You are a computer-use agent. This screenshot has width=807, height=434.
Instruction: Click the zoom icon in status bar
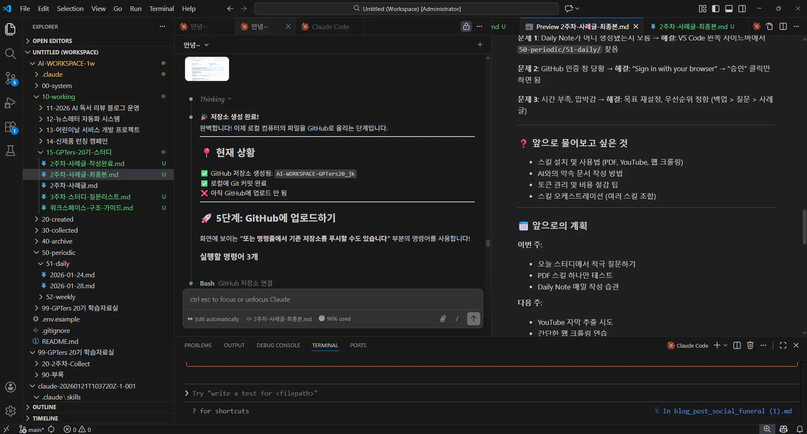coord(767,429)
